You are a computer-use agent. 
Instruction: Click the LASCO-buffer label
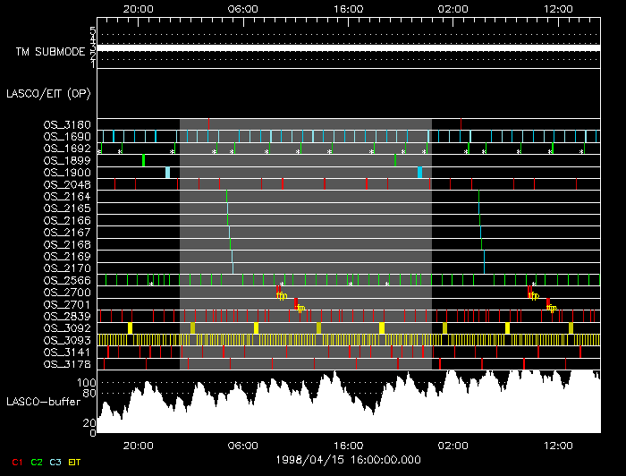click(x=44, y=402)
